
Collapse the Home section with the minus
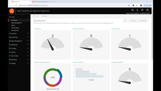(28, 17)
